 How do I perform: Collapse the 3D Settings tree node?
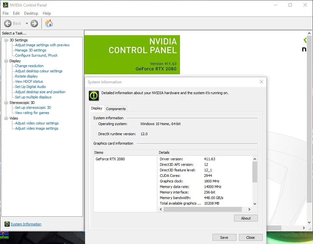(6, 40)
